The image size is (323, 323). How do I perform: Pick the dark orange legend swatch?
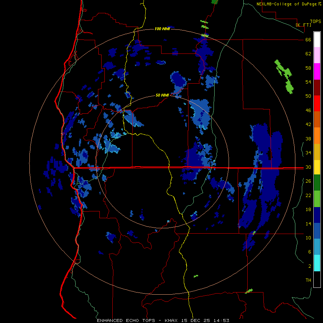tap(317, 120)
